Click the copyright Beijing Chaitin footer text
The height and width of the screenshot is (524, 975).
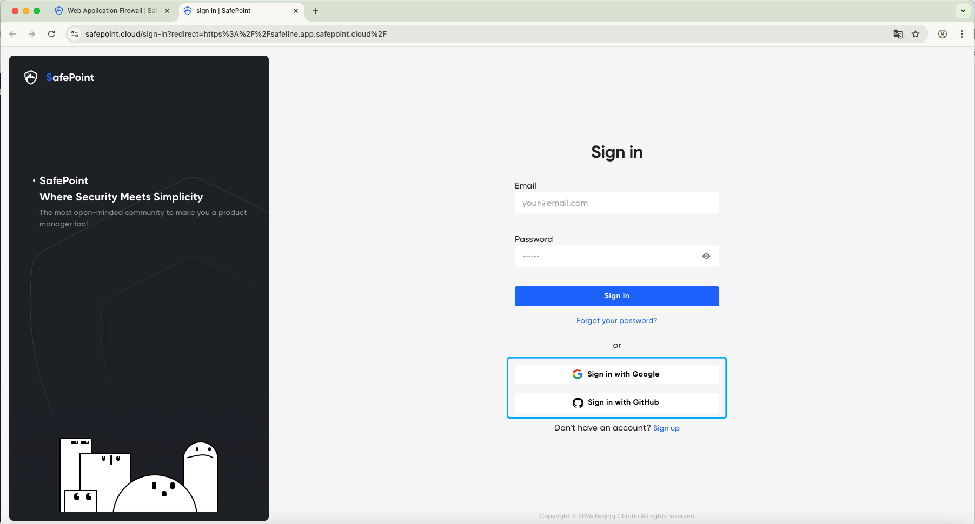pos(617,516)
